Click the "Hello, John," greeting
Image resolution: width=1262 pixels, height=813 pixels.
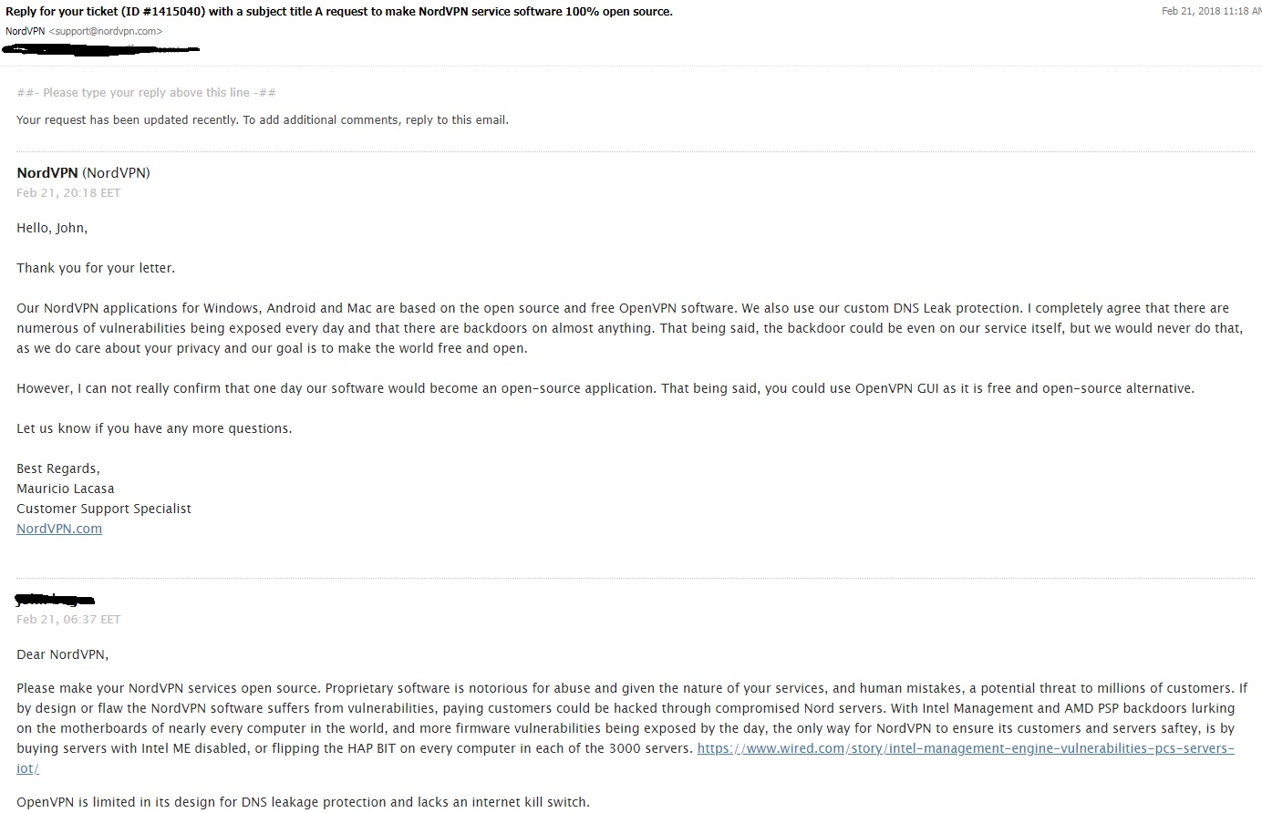(x=52, y=228)
